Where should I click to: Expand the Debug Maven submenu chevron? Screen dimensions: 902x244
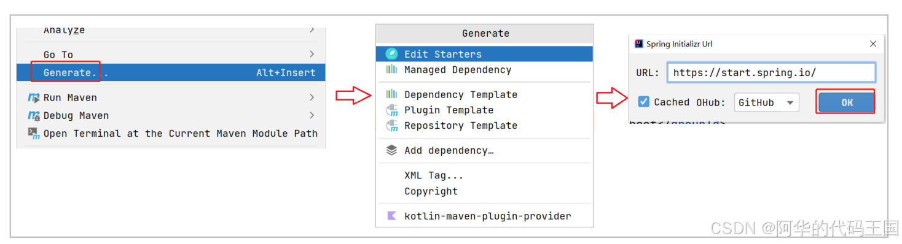312,115
